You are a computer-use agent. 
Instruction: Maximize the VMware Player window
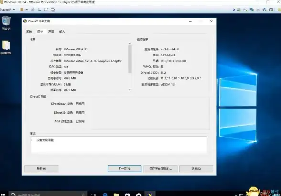[x=268, y=2]
